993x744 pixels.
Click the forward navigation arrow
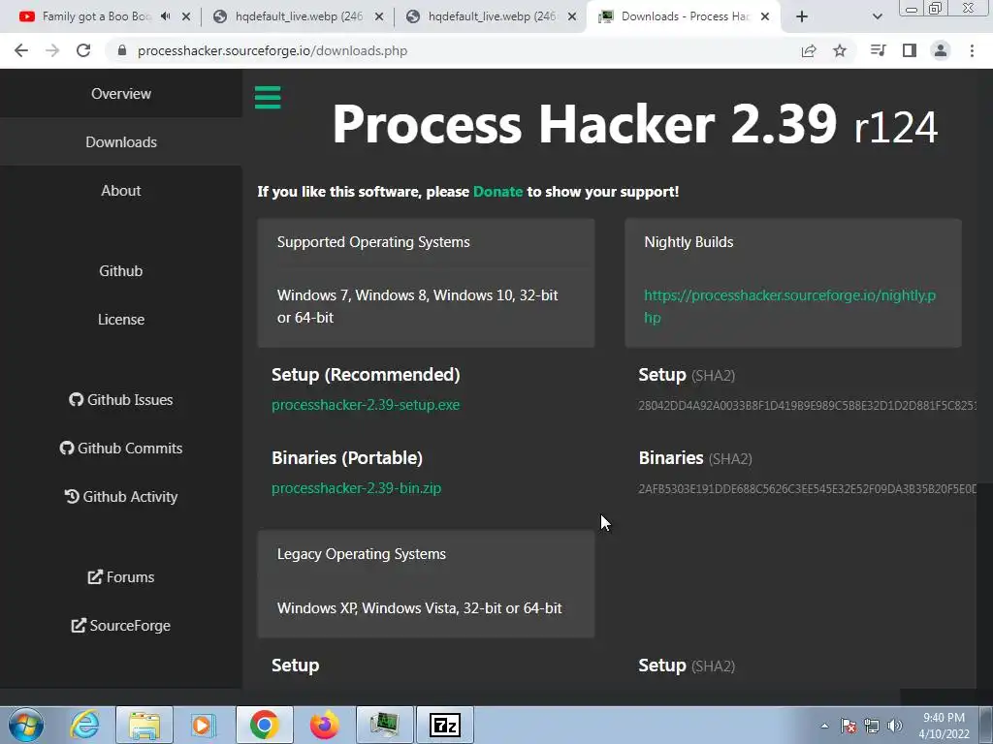(52, 50)
